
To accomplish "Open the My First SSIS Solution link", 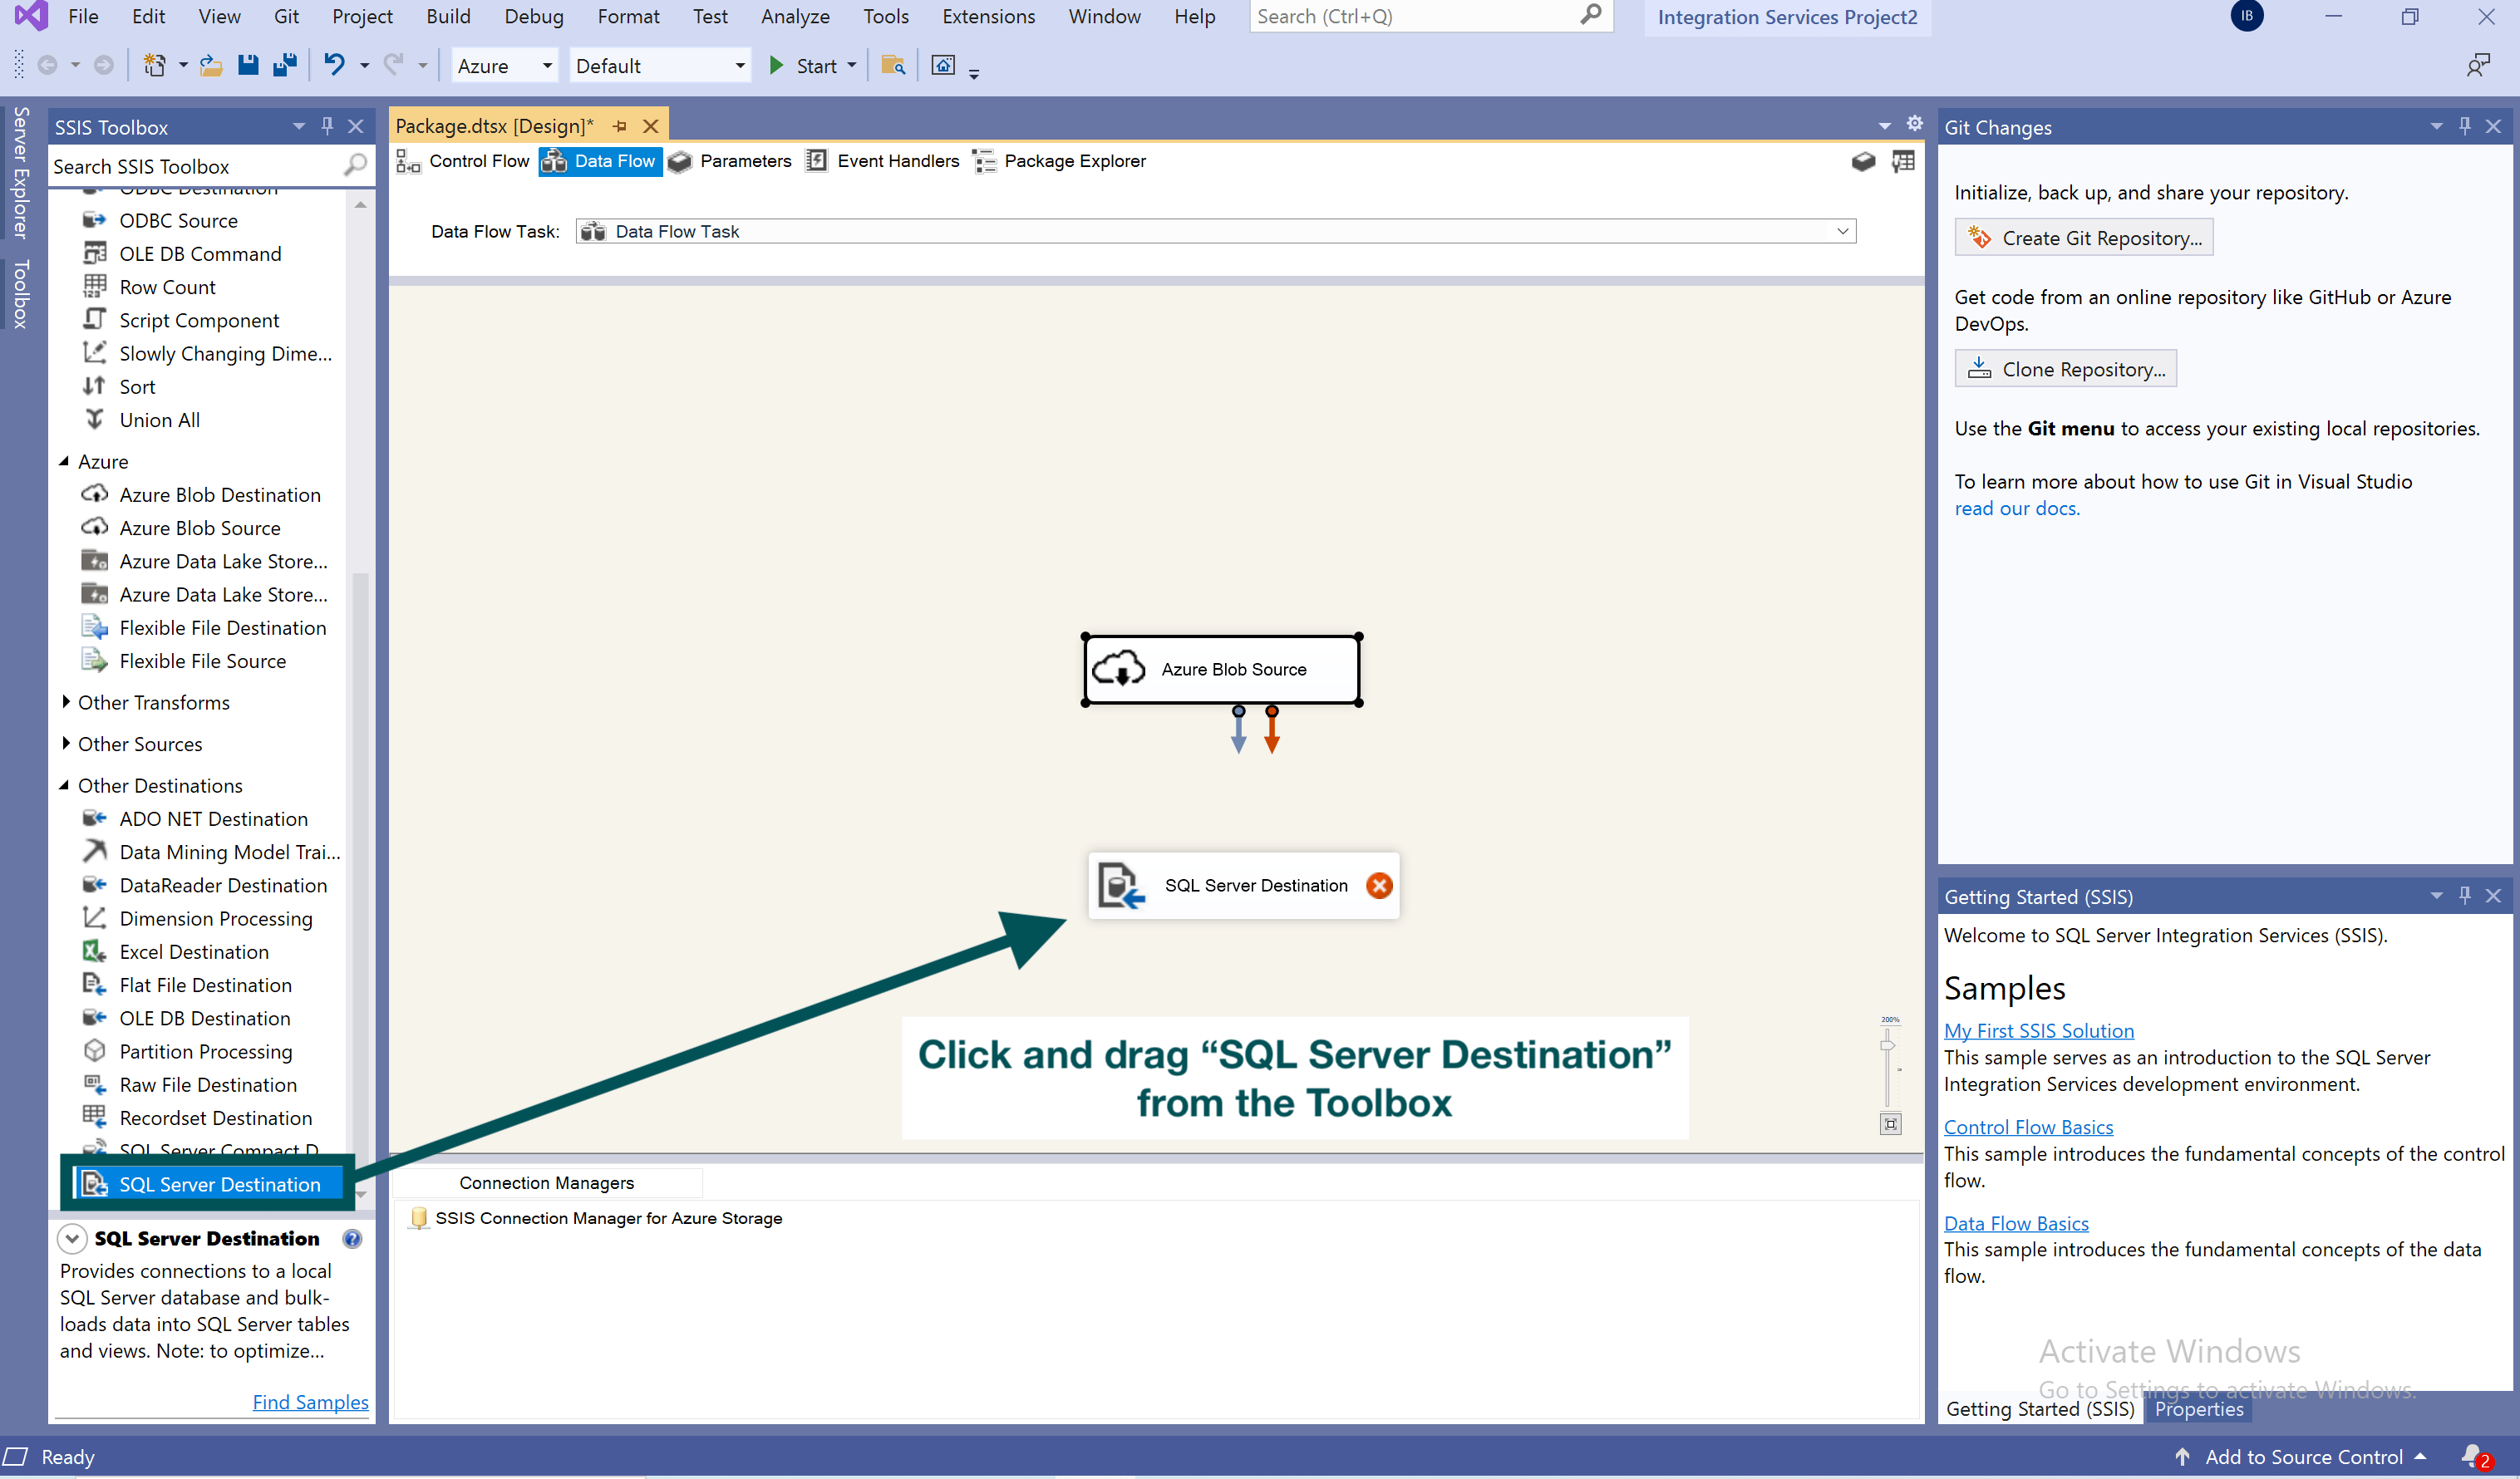I will (x=2038, y=1030).
